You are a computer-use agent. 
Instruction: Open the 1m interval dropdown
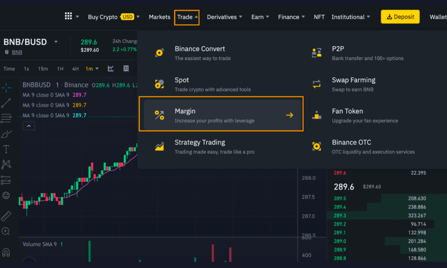click(x=91, y=69)
